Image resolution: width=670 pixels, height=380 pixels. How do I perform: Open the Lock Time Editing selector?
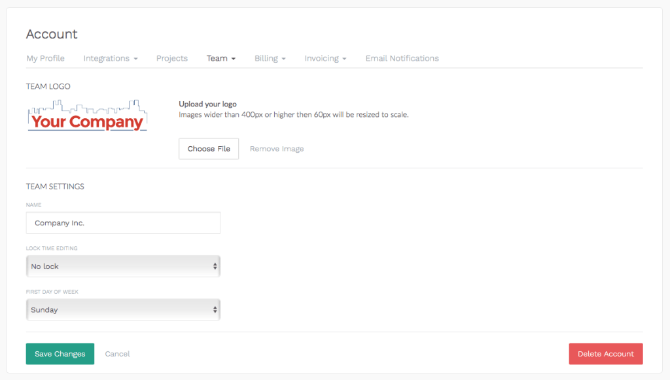pos(123,266)
